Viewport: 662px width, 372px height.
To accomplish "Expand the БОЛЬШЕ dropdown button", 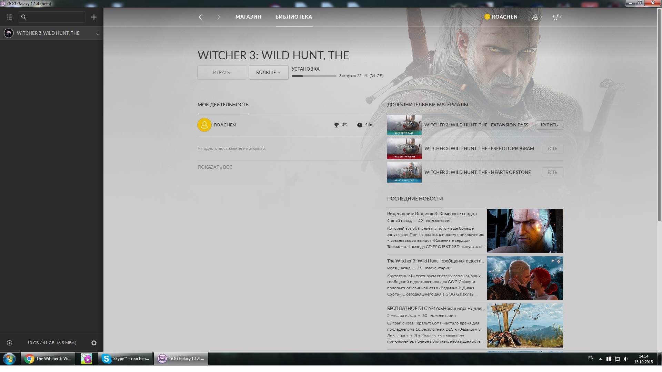I will coord(269,72).
